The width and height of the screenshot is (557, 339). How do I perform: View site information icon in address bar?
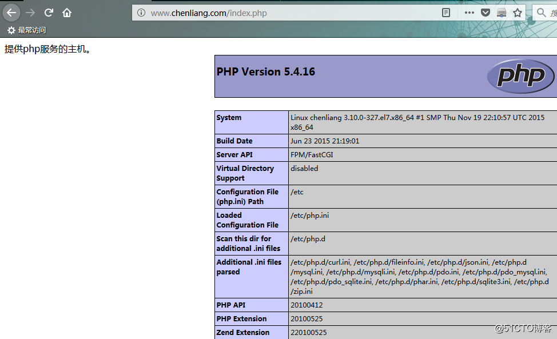(x=141, y=13)
